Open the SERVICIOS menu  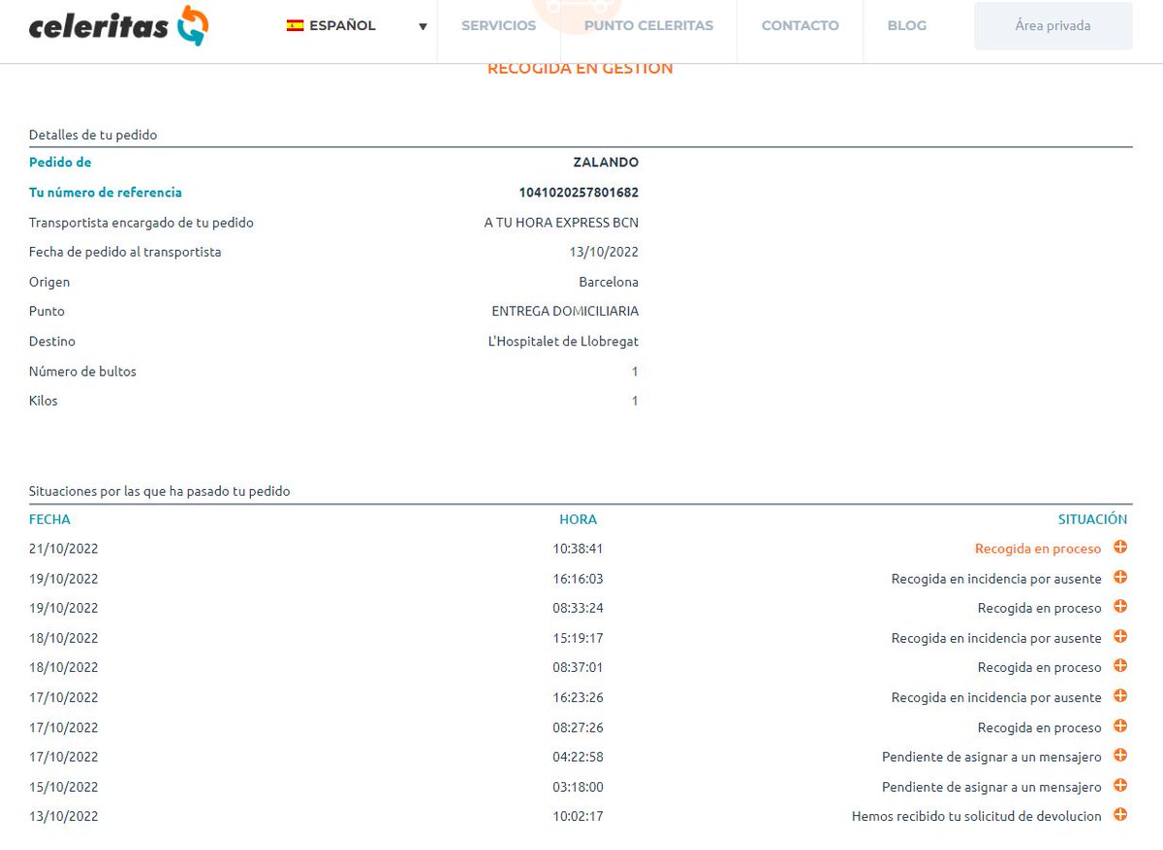tap(498, 26)
